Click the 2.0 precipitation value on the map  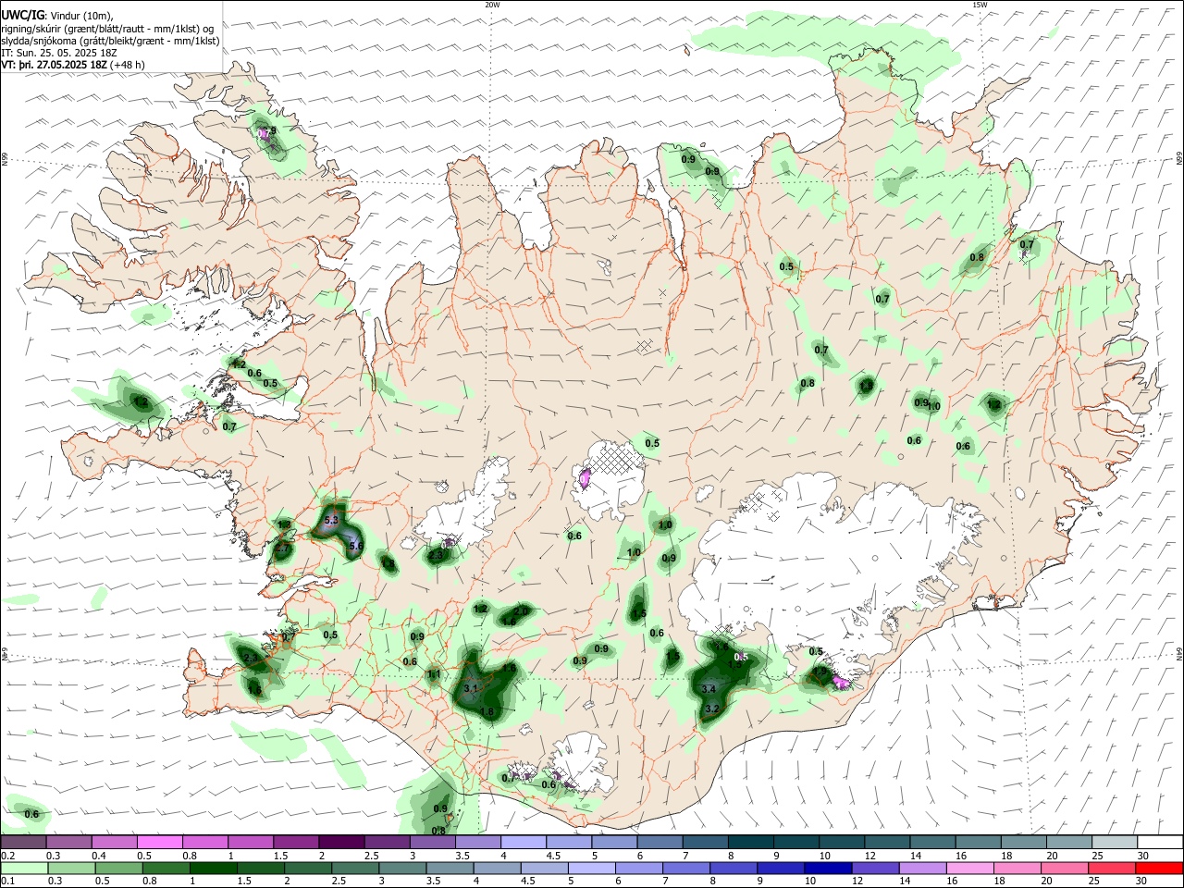pyautogui.click(x=521, y=611)
